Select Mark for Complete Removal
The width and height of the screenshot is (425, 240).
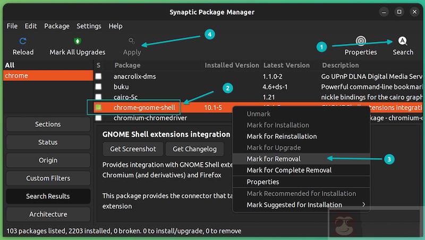pyautogui.click(x=289, y=170)
